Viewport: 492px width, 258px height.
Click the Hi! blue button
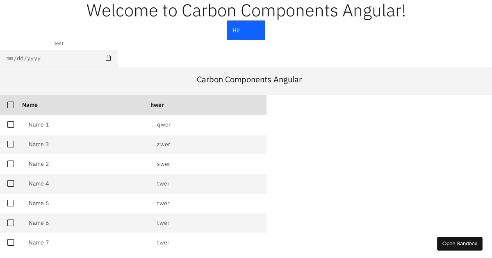click(246, 30)
